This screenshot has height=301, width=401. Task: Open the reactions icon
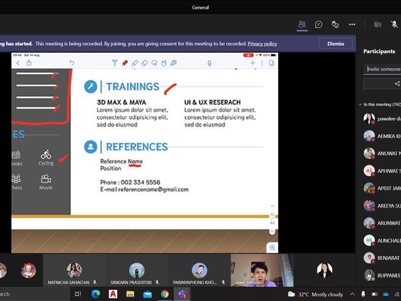[335, 24]
